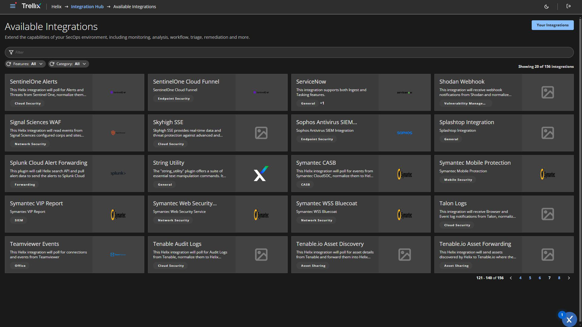This screenshot has height=327, width=582.
Task: Expand ServiceNow +1 extra categories
Action: 322,103
